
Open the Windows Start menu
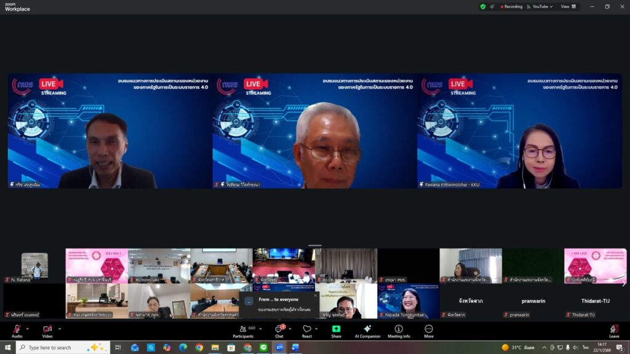point(7,347)
